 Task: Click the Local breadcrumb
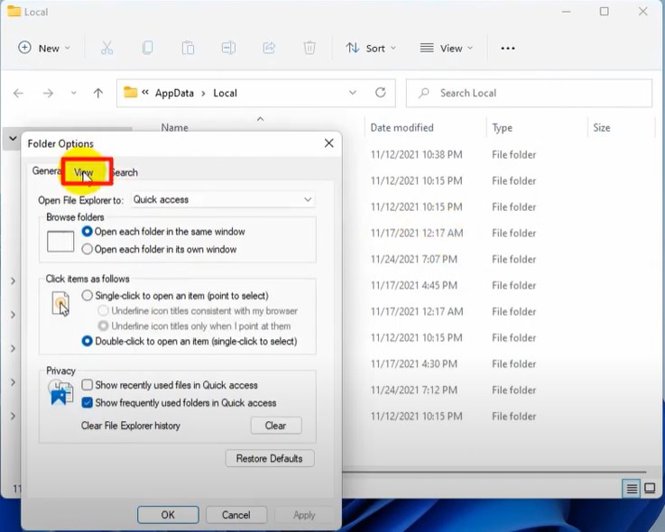click(225, 93)
